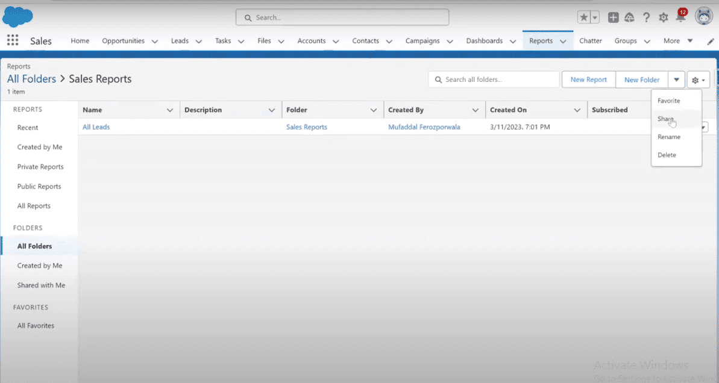
Task: Open the Dashboards tab
Action: pos(484,41)
